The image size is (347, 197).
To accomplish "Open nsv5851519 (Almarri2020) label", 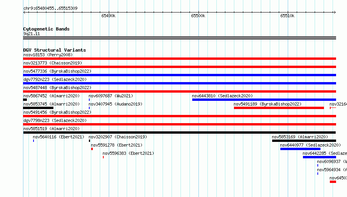I will tap(51, 129).
